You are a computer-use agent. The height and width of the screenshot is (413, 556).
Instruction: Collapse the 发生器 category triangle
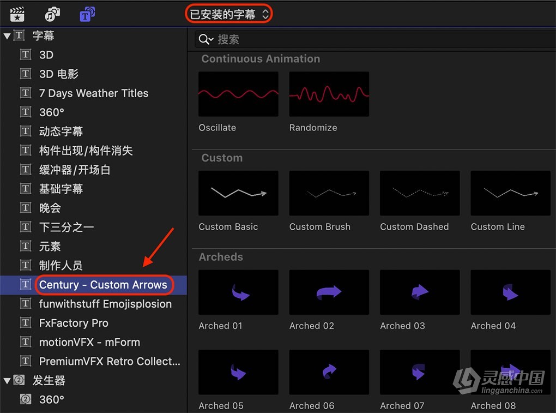(7, 381)
